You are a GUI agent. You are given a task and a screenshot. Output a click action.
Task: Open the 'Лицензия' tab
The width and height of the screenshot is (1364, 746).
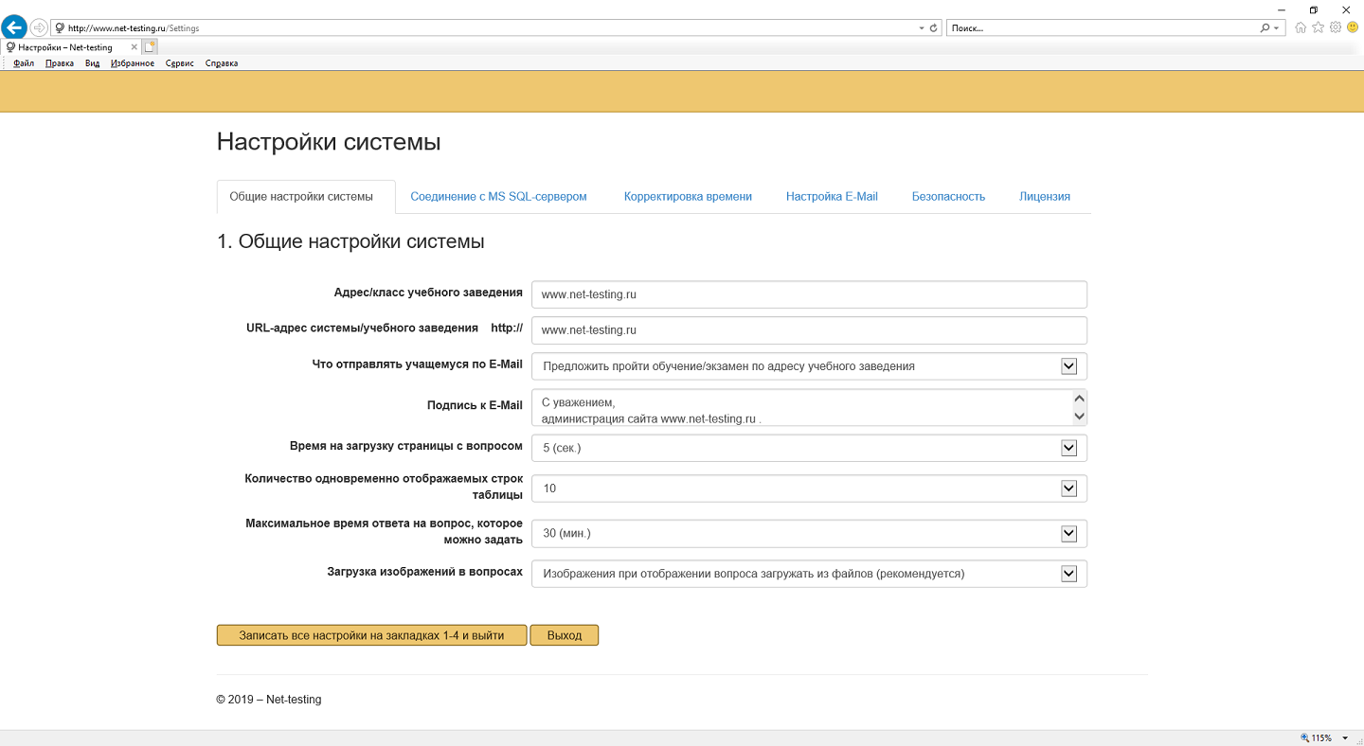pyautogui.click(x=1045, y=197)
